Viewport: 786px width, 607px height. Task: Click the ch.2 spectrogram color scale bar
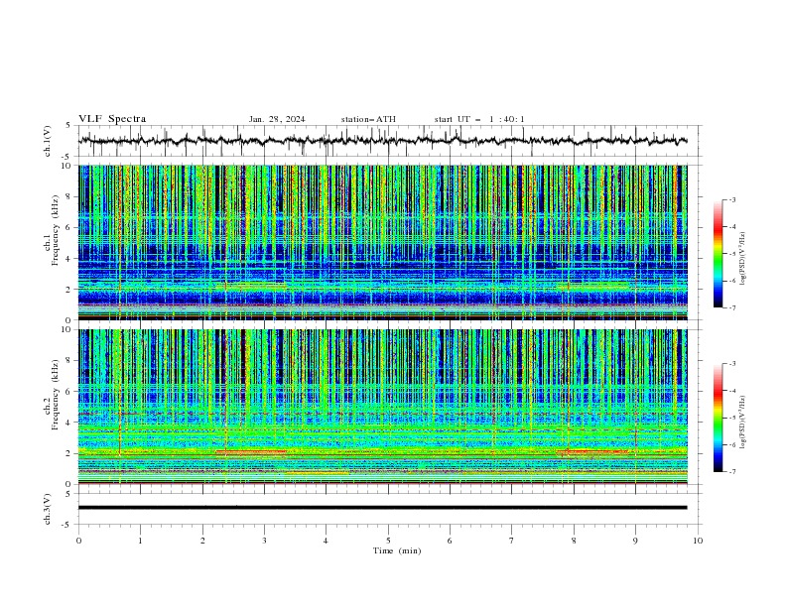[718, 418]
